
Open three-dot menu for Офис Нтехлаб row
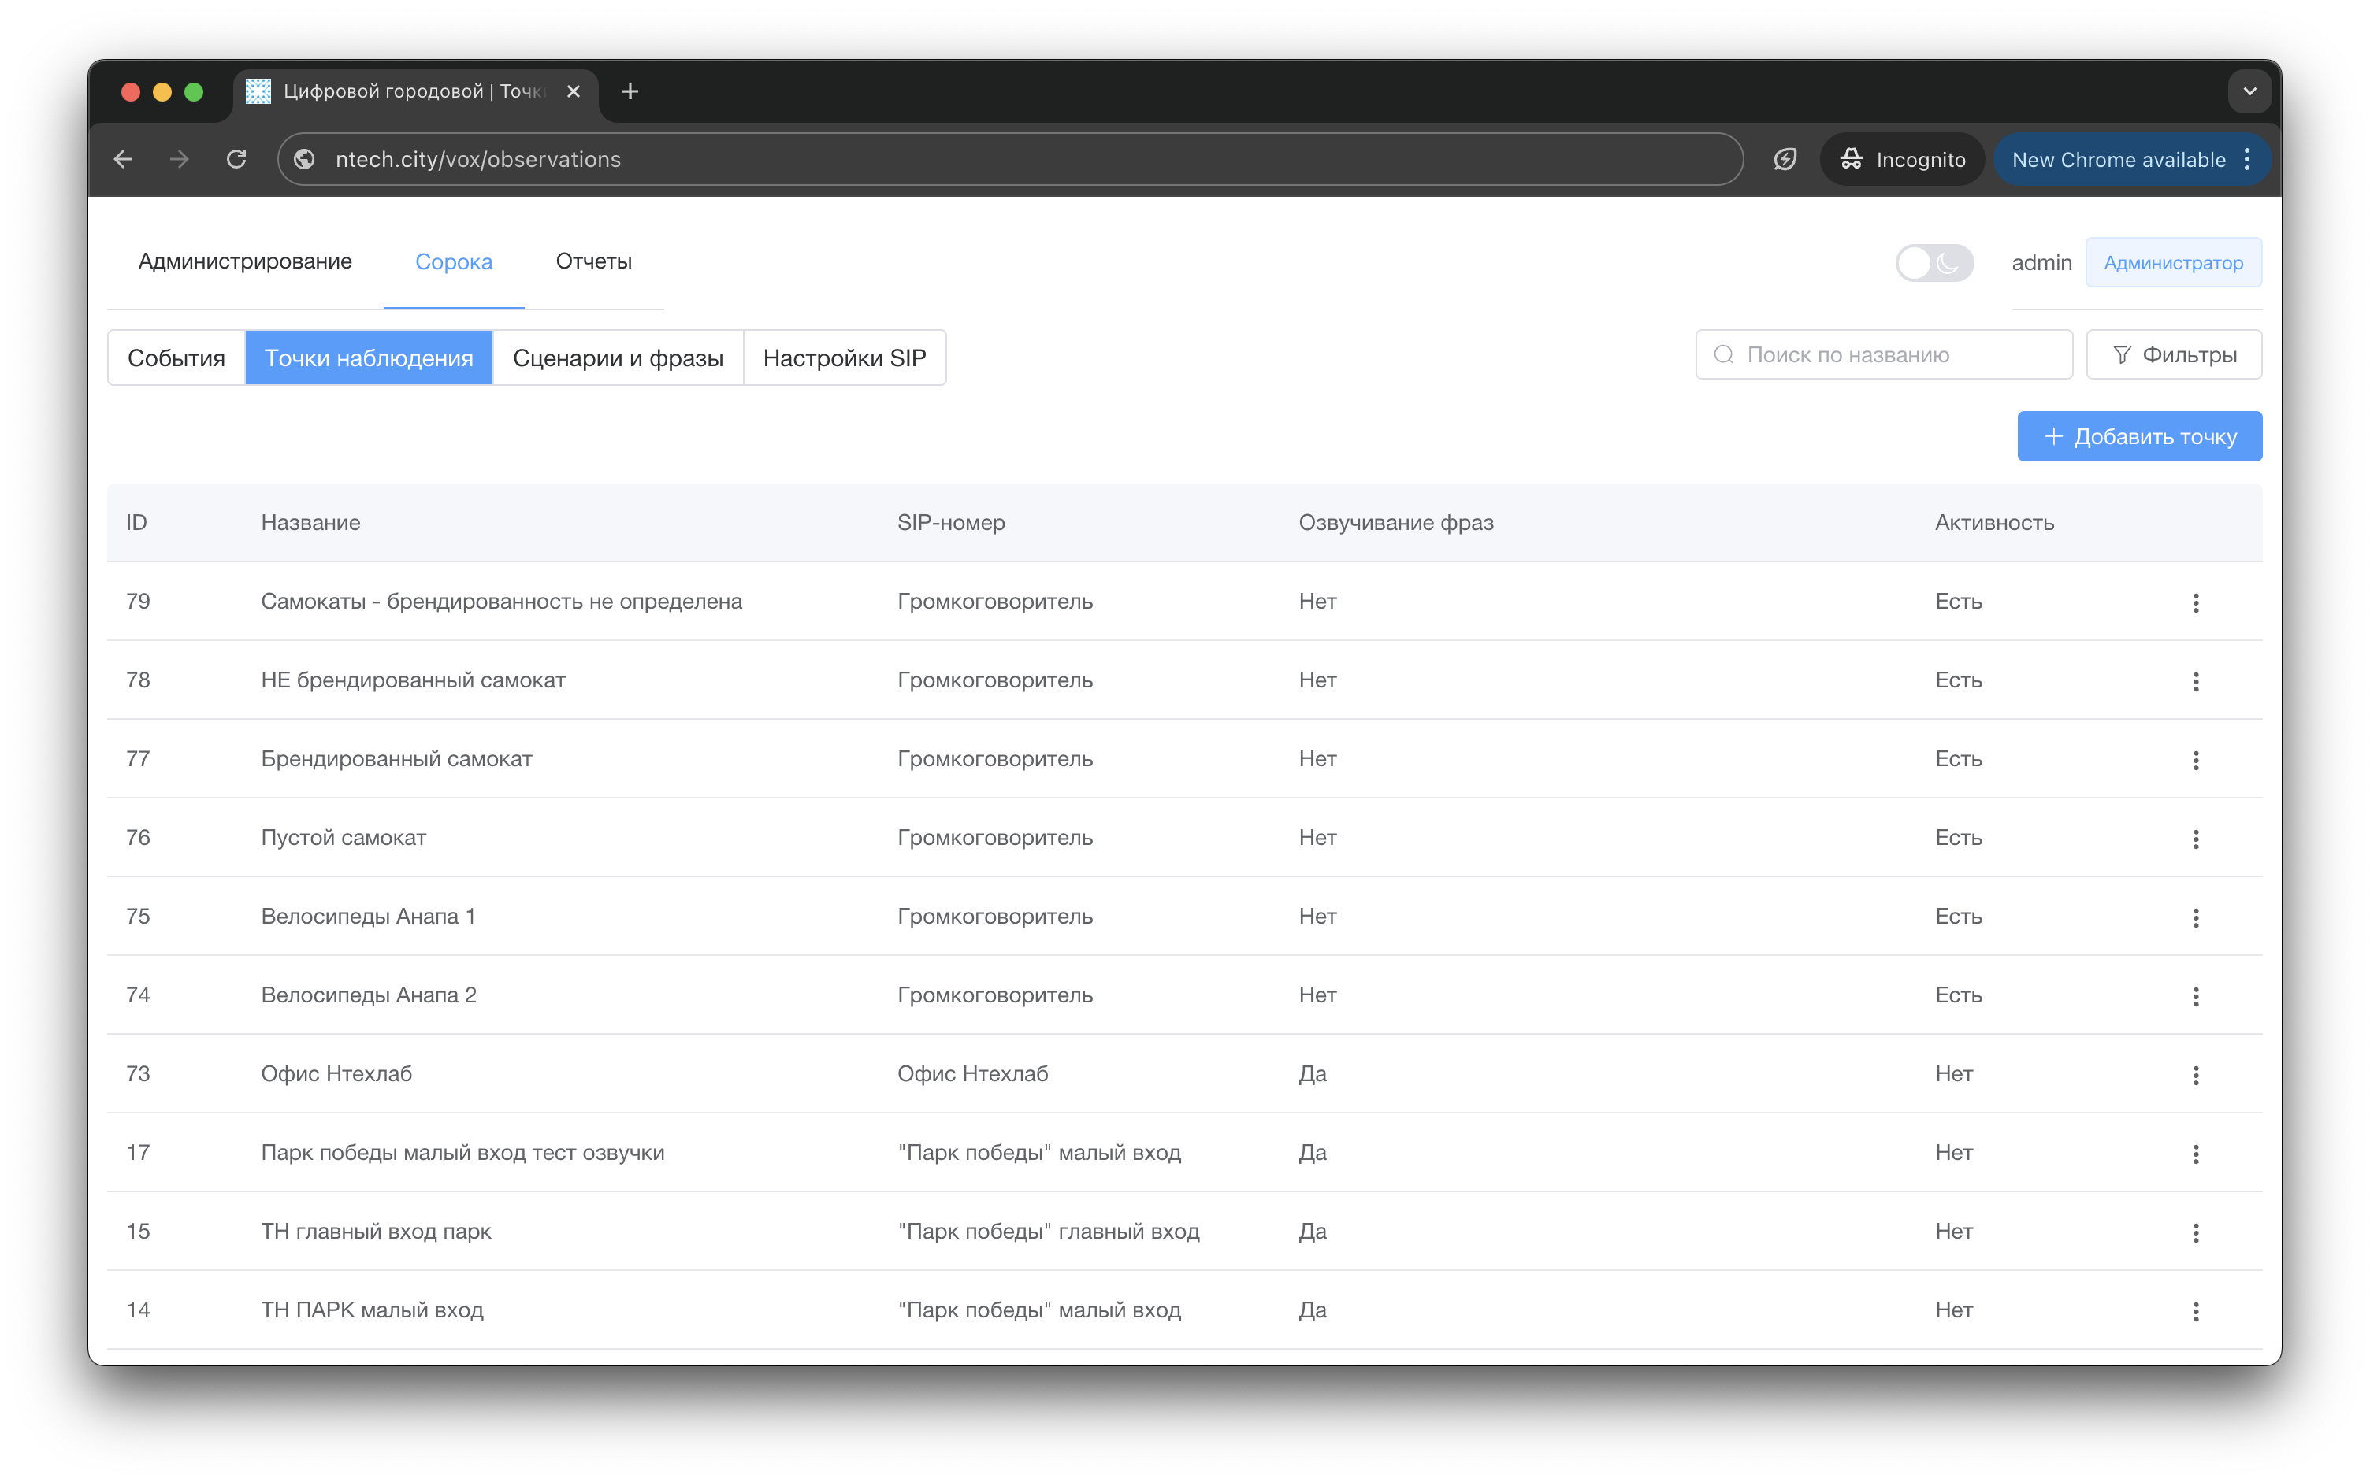pyautogui.click(x=2194, y=1075)
